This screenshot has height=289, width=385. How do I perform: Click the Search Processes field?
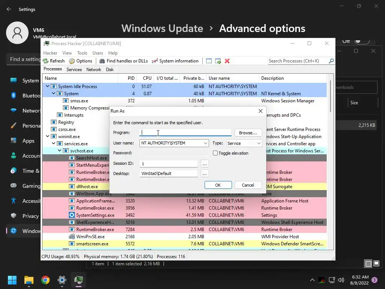pos(298,61)
